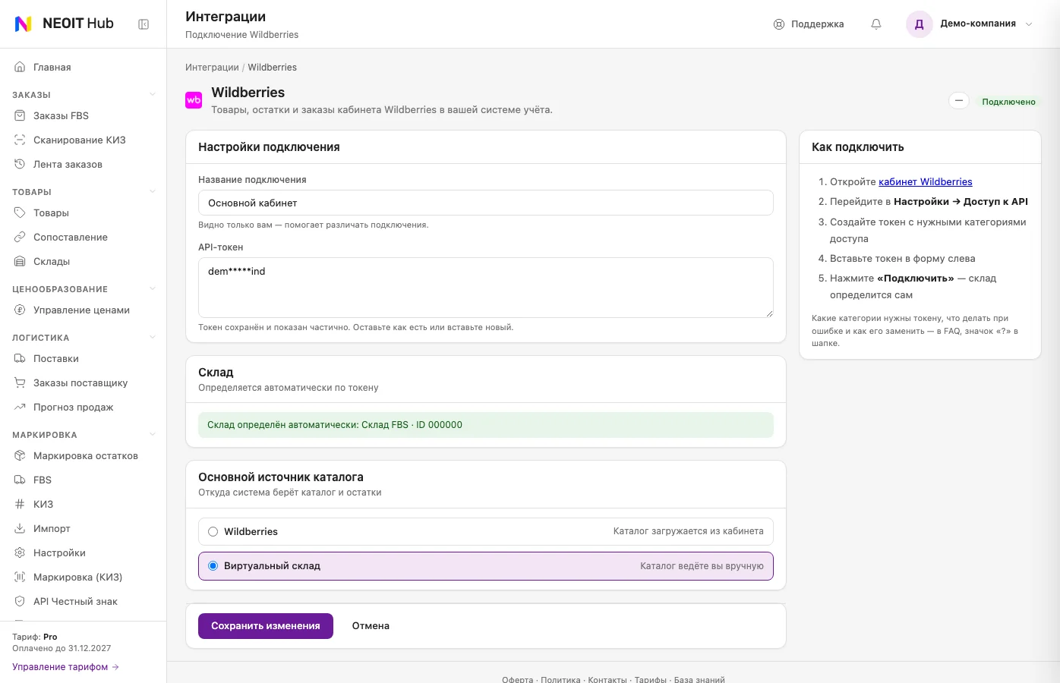Open Поставки menu item
This screenshot has width=1060, height=683.
pos(84,359)
